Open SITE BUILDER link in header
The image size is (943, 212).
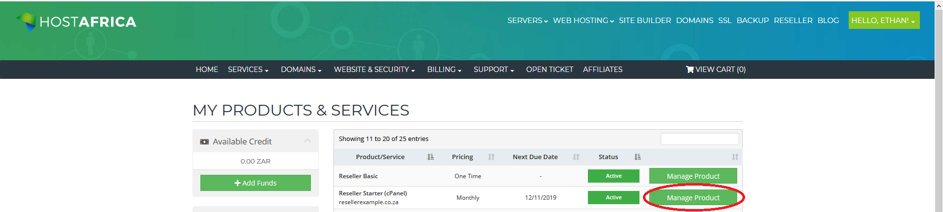click(645, 21)
